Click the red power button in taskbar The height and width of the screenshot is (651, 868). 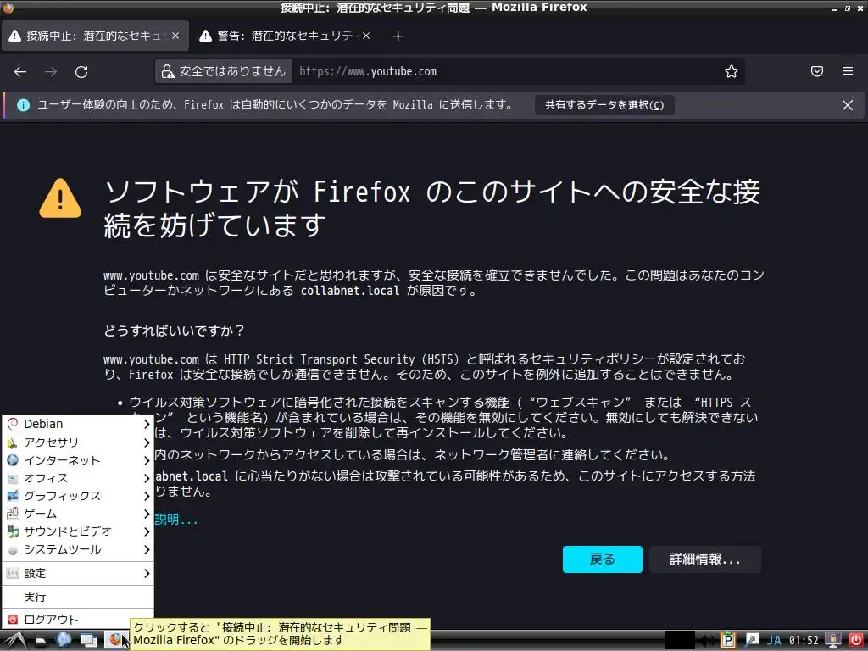856,640
